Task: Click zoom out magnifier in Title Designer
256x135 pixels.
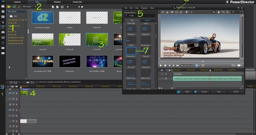Action: (223, 12)
